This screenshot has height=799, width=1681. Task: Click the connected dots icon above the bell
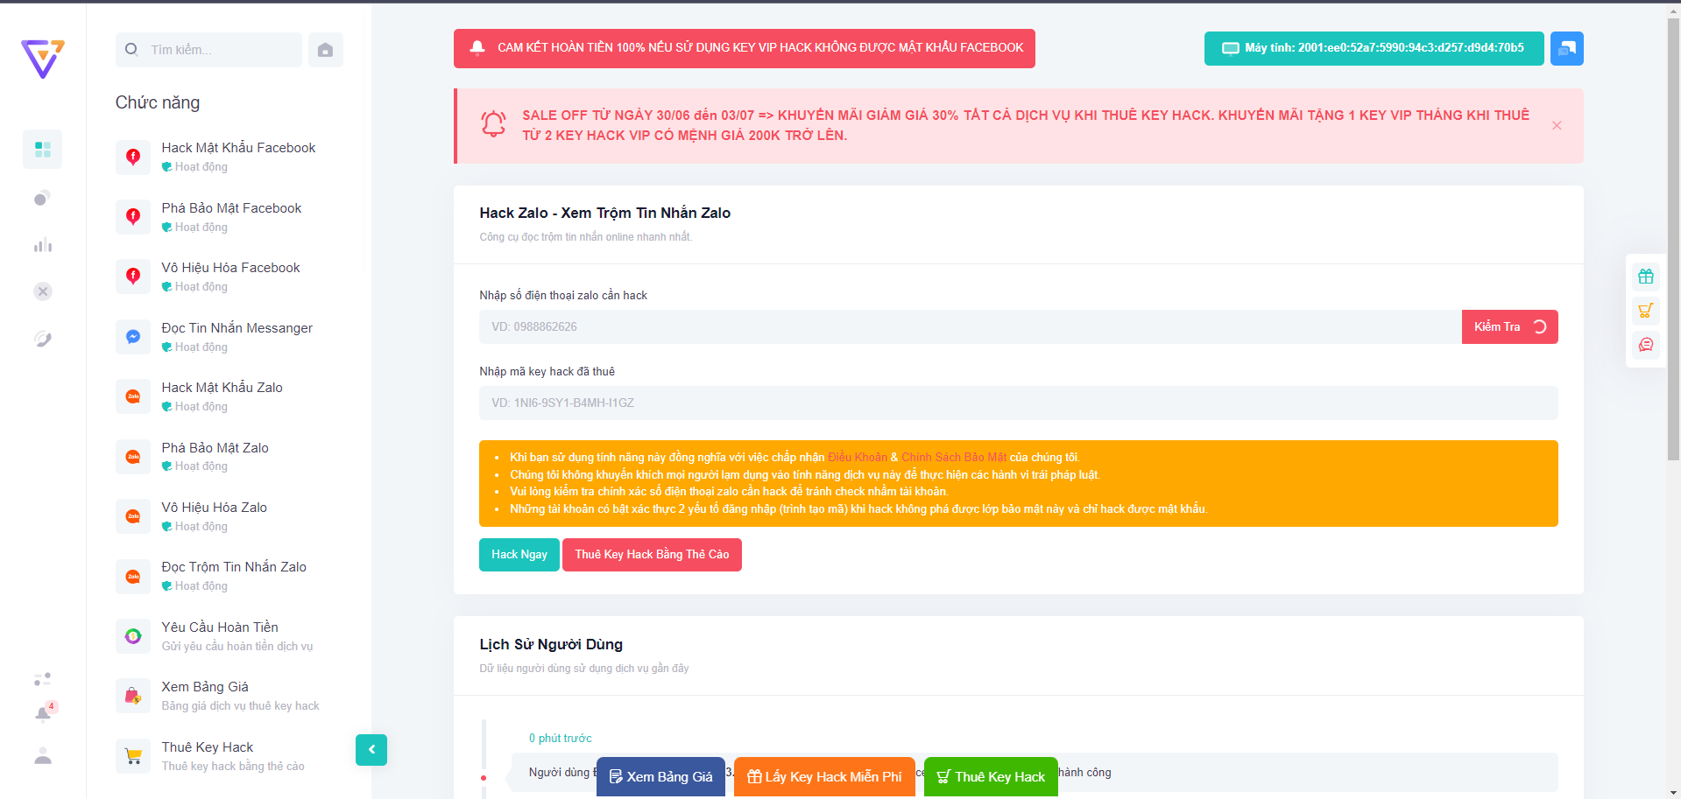click(x=42, y=678)
